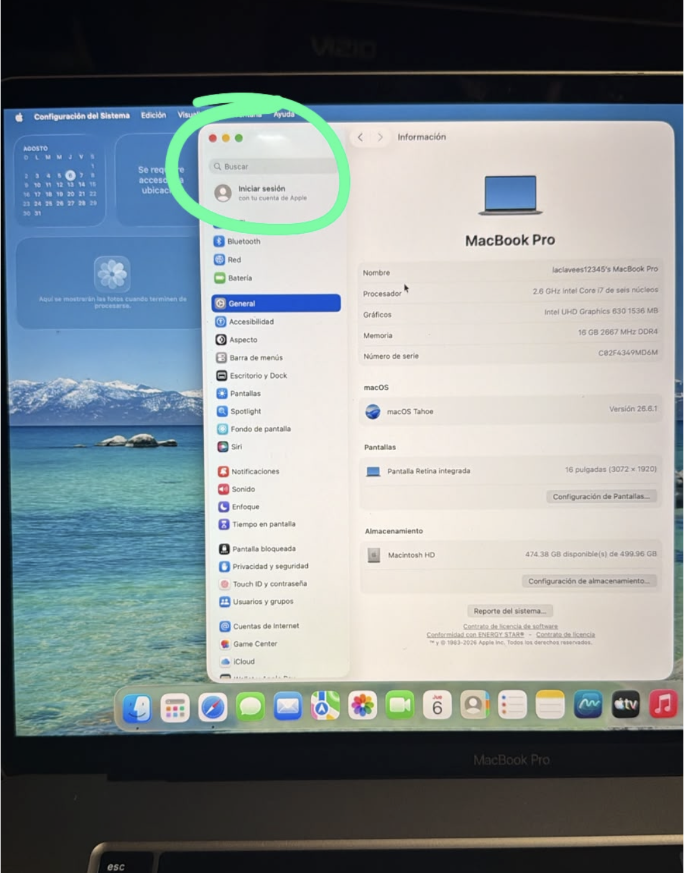Open Mail from the Dock
Viewport: 684px width, 873px height.
point(287,707)
